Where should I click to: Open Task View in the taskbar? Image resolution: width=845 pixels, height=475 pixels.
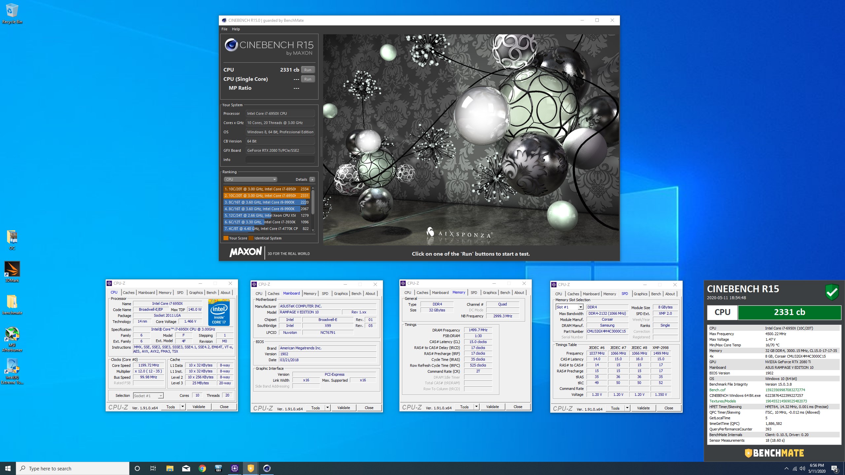coord(153,468)
